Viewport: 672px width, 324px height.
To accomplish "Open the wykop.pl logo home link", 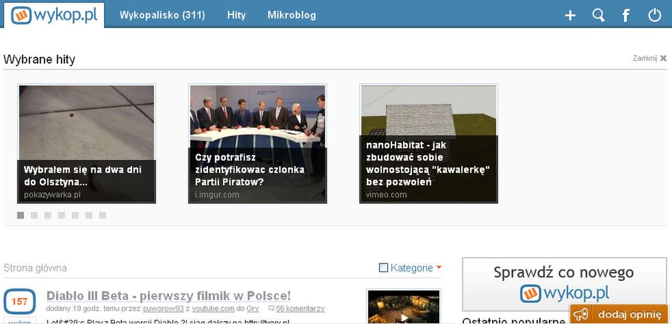I will (x=54, y=15).
